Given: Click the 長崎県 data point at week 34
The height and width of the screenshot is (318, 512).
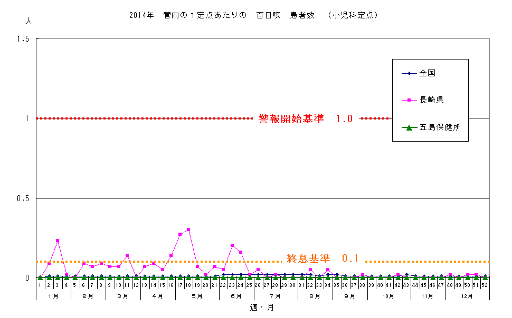Looking at the screenshot, I should (x=328, y=270).
